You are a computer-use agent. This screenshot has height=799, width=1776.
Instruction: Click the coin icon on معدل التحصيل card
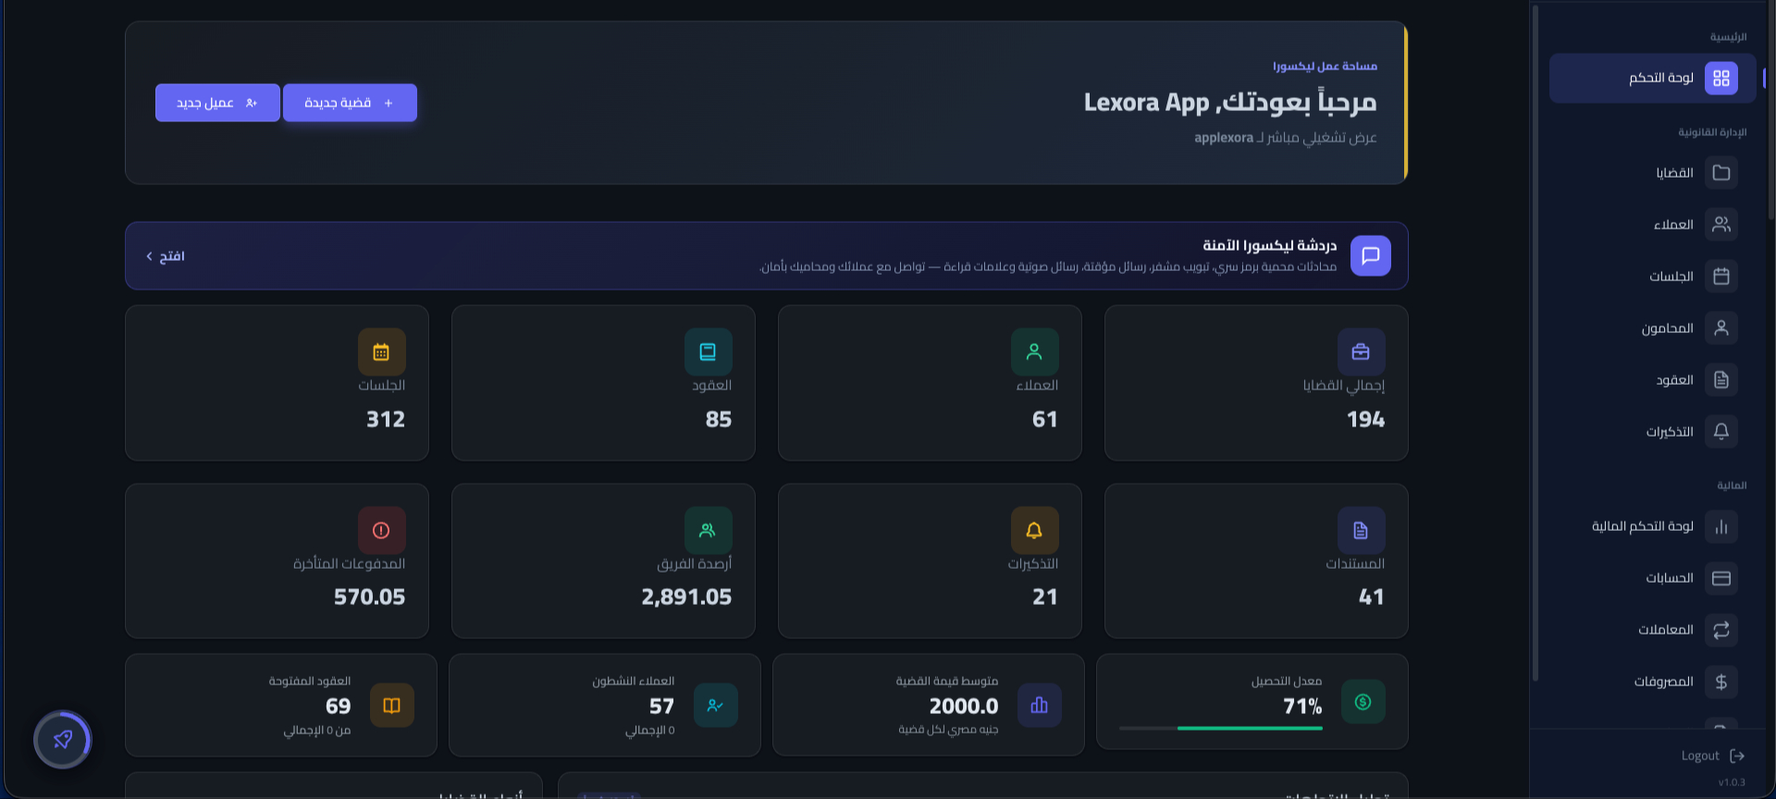point(1363,702)
